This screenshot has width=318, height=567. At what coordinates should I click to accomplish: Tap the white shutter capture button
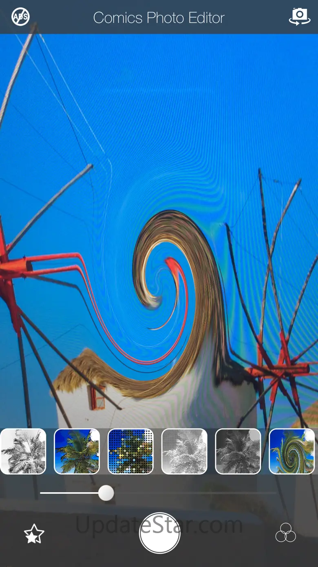click(x=160, y=533)
